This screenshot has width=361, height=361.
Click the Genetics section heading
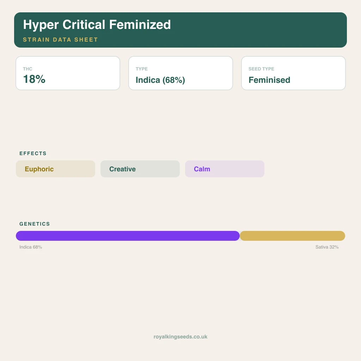pyautogui.click(x=35, y=224)
